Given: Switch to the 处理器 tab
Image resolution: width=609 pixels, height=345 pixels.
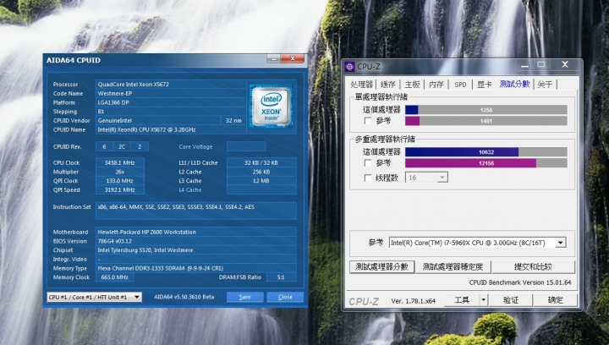Looking at the screenshot, I should point(362,85).
